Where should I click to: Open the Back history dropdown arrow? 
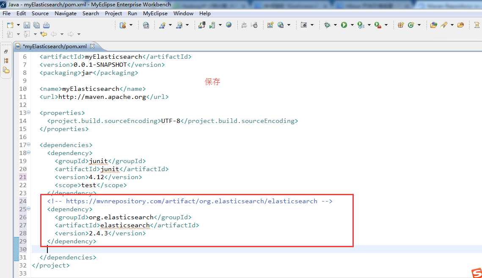tap(62, 34)
